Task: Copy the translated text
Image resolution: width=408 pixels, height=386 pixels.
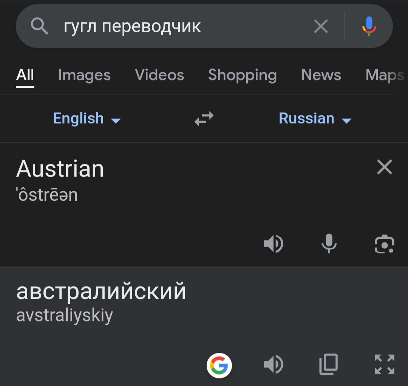Action: tap(329, 364)
